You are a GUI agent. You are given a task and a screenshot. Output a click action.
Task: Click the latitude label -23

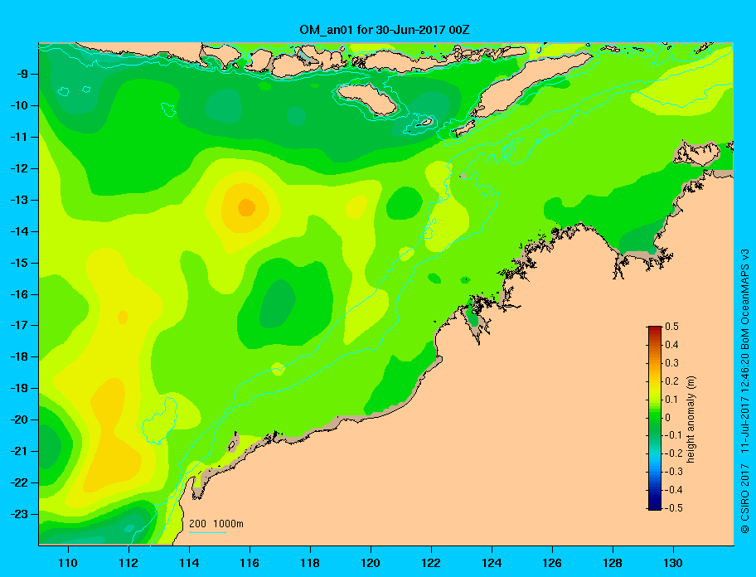(x=19, y=514)
